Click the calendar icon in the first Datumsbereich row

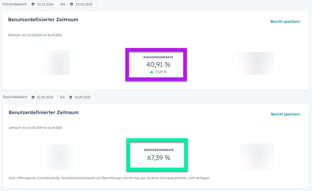[34, 4]
